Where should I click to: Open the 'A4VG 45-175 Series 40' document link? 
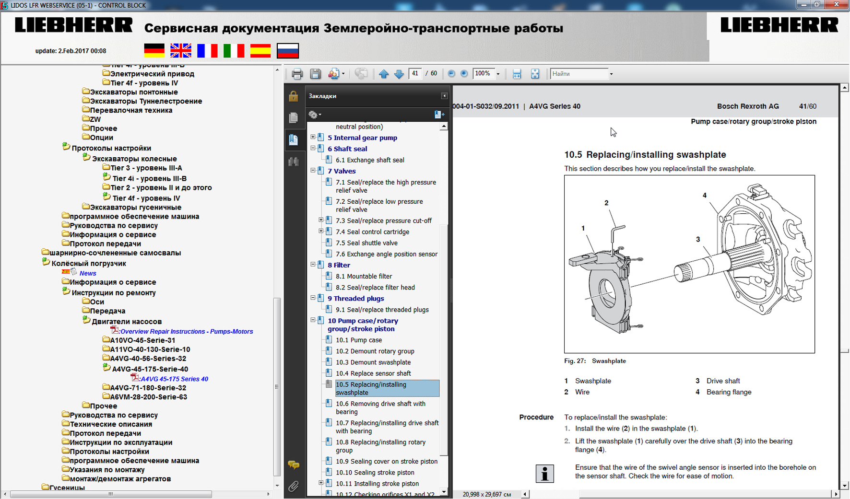(x=174, y=379)
